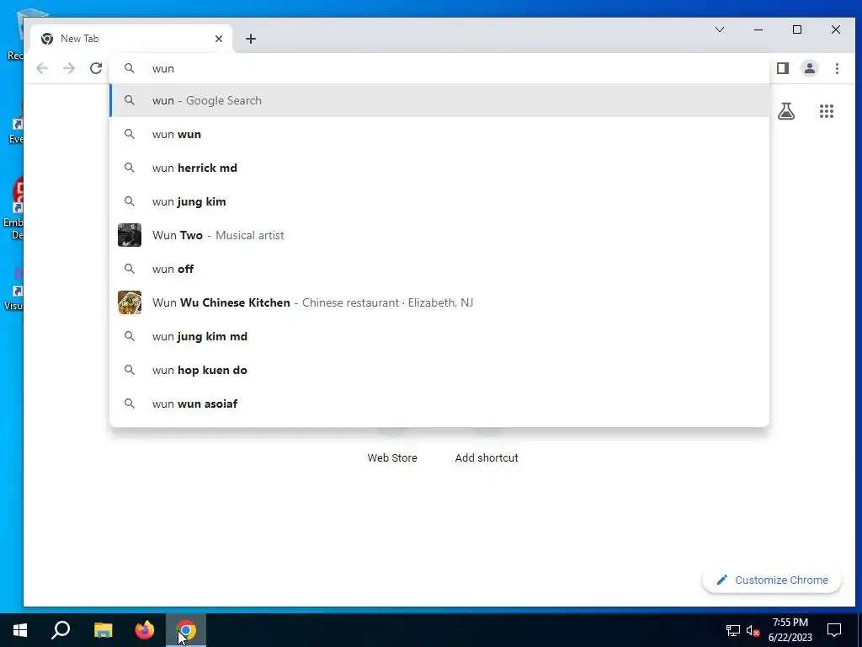862x647 pixels.
Task: Choose the 'wun - Google Search' suggestion
Action: [x=439, y=100]
